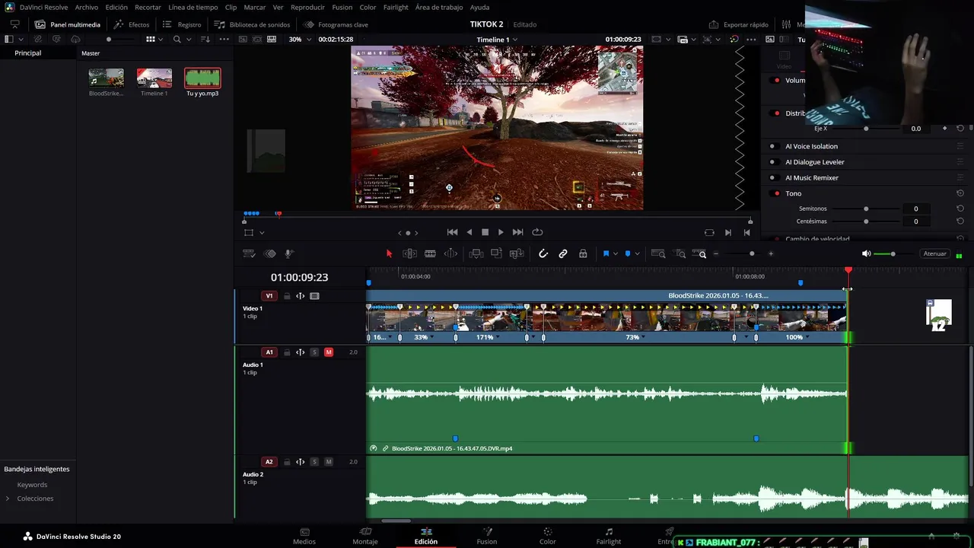Click the Overwrite clip tool icon

pyautogui.click(x=496, y=253)
